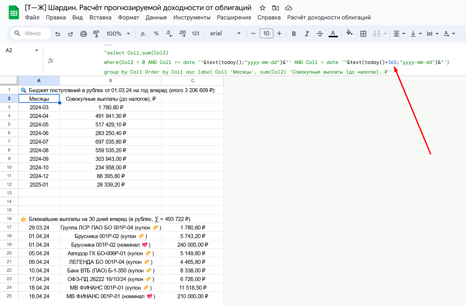Expand merge cells type dropdown
Viewport: 466px width, 306px height.
click(x=385, y=34)
